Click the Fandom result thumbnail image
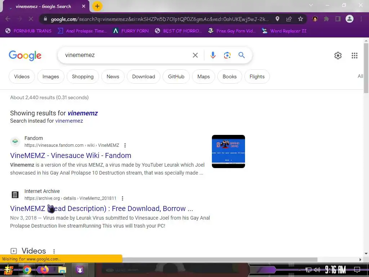The height and width of the screenshot is (277, 369). tap(228, 151)
